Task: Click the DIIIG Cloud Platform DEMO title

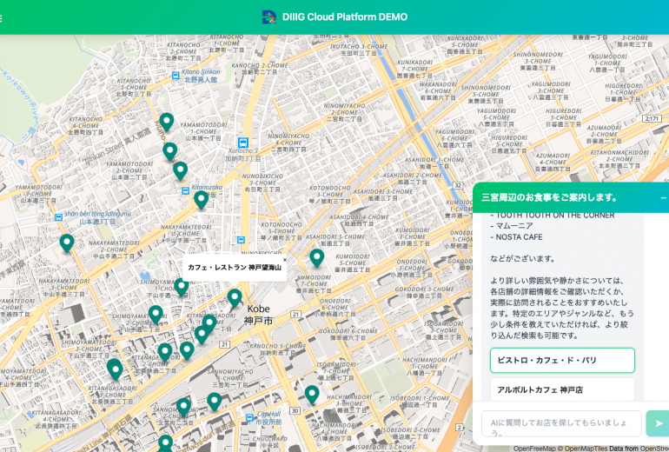Action: click(x=344, y=17)
